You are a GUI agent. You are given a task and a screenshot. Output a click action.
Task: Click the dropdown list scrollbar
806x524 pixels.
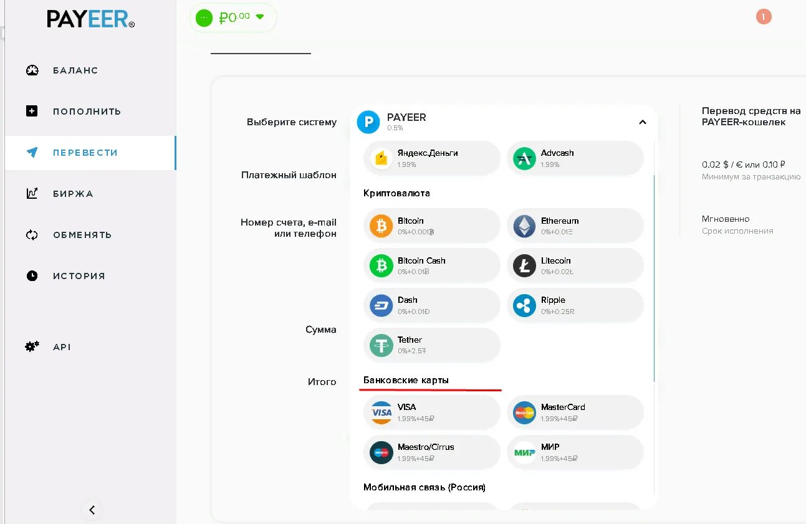(654, 279)
